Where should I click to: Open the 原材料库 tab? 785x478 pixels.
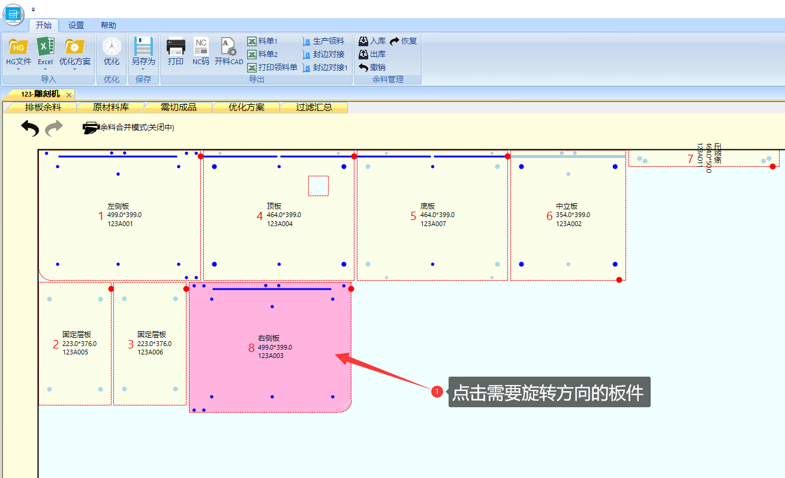111,107
